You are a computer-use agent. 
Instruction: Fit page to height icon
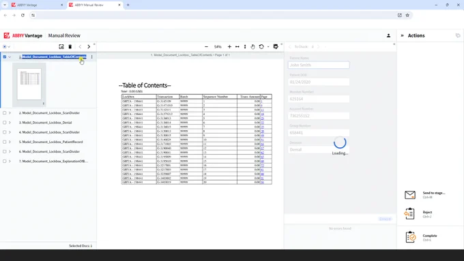(245, 47)
